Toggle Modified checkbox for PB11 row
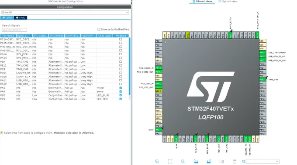This screenshot has height=165, width=297. click(121, 73)
